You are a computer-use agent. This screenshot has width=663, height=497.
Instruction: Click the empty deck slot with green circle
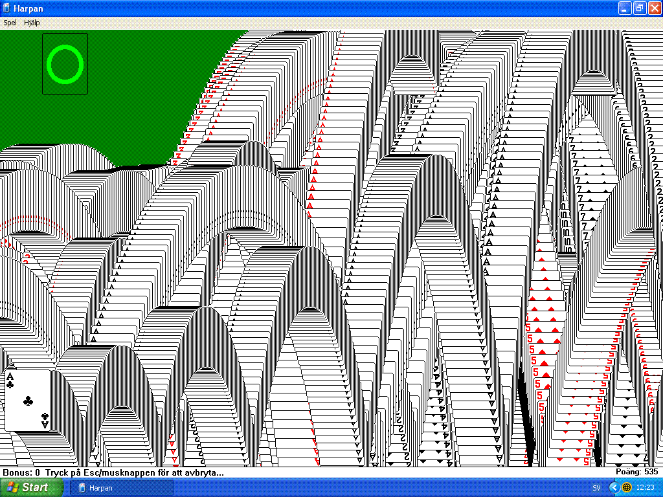[65, 64]
